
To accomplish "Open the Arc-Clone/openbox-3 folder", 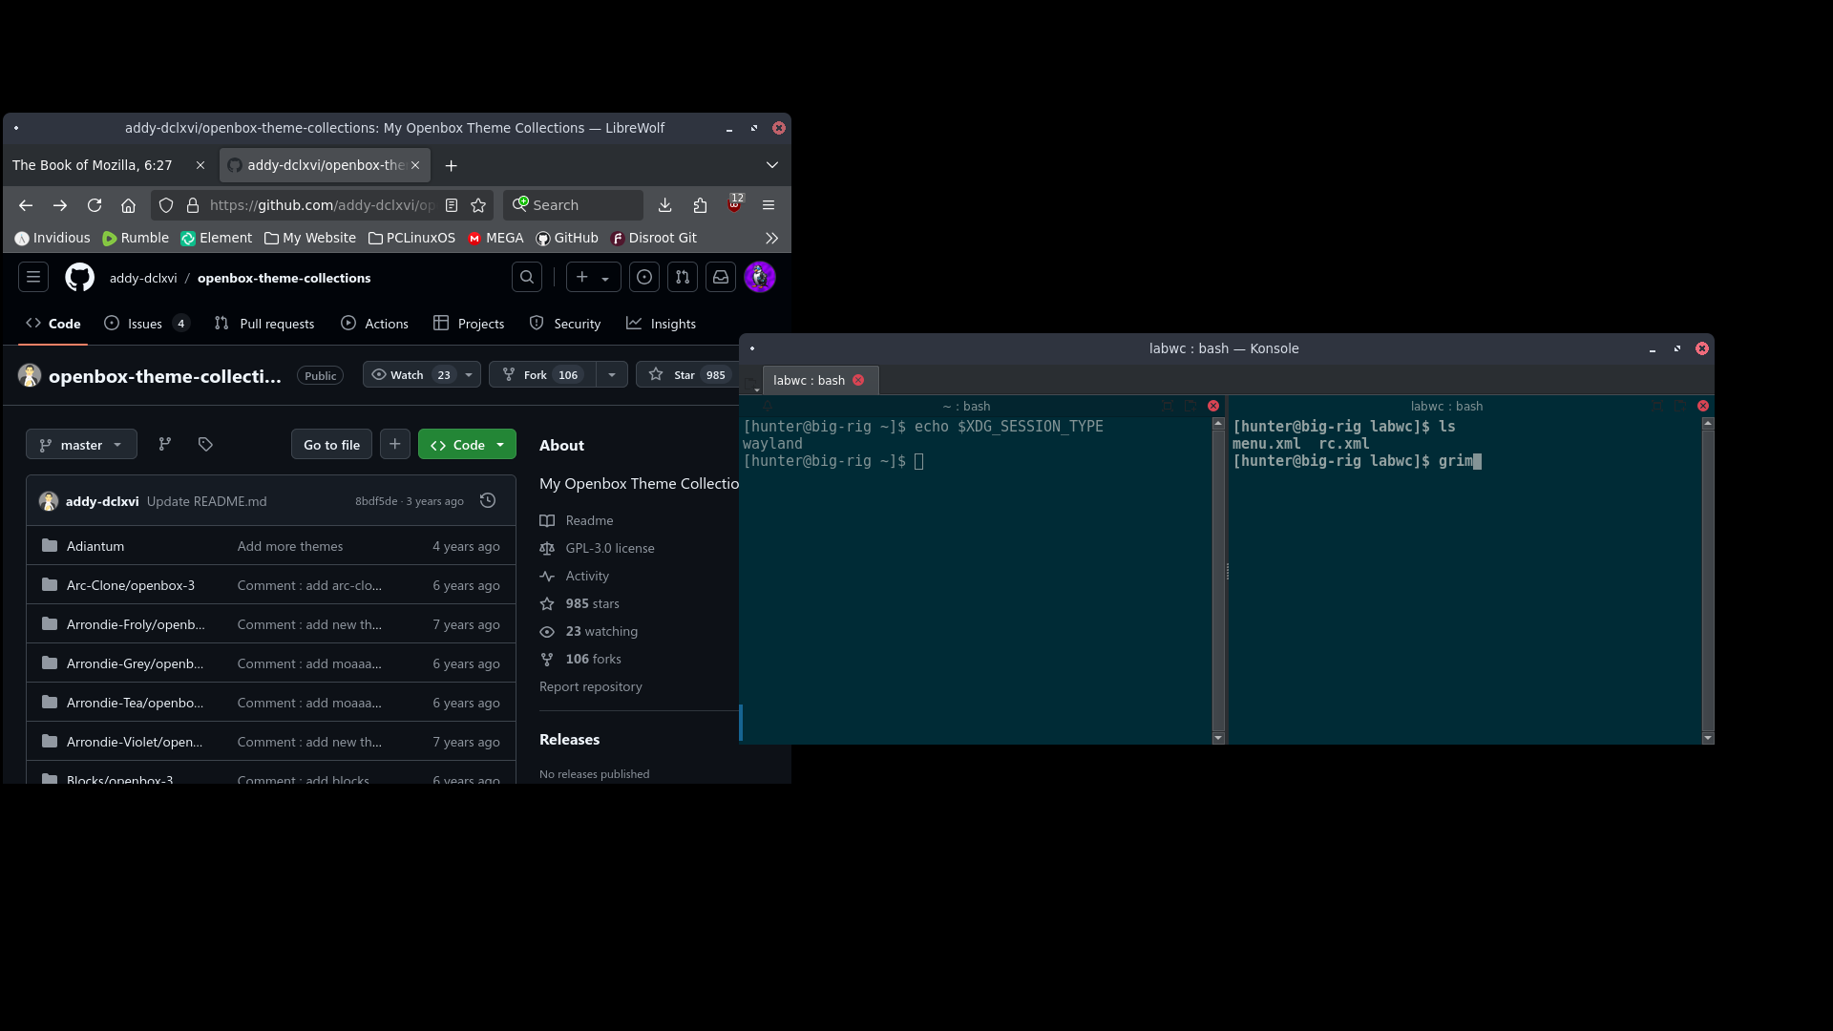I will pos(131,585).
